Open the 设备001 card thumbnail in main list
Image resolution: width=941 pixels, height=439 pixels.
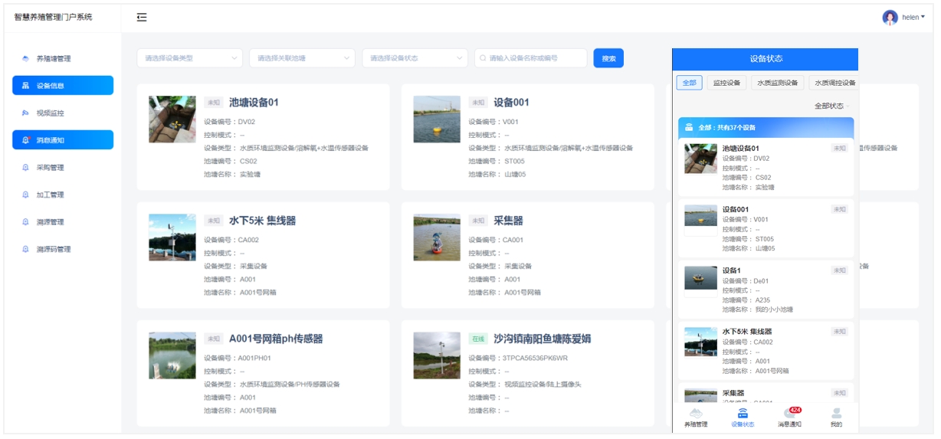click(437, 119)
